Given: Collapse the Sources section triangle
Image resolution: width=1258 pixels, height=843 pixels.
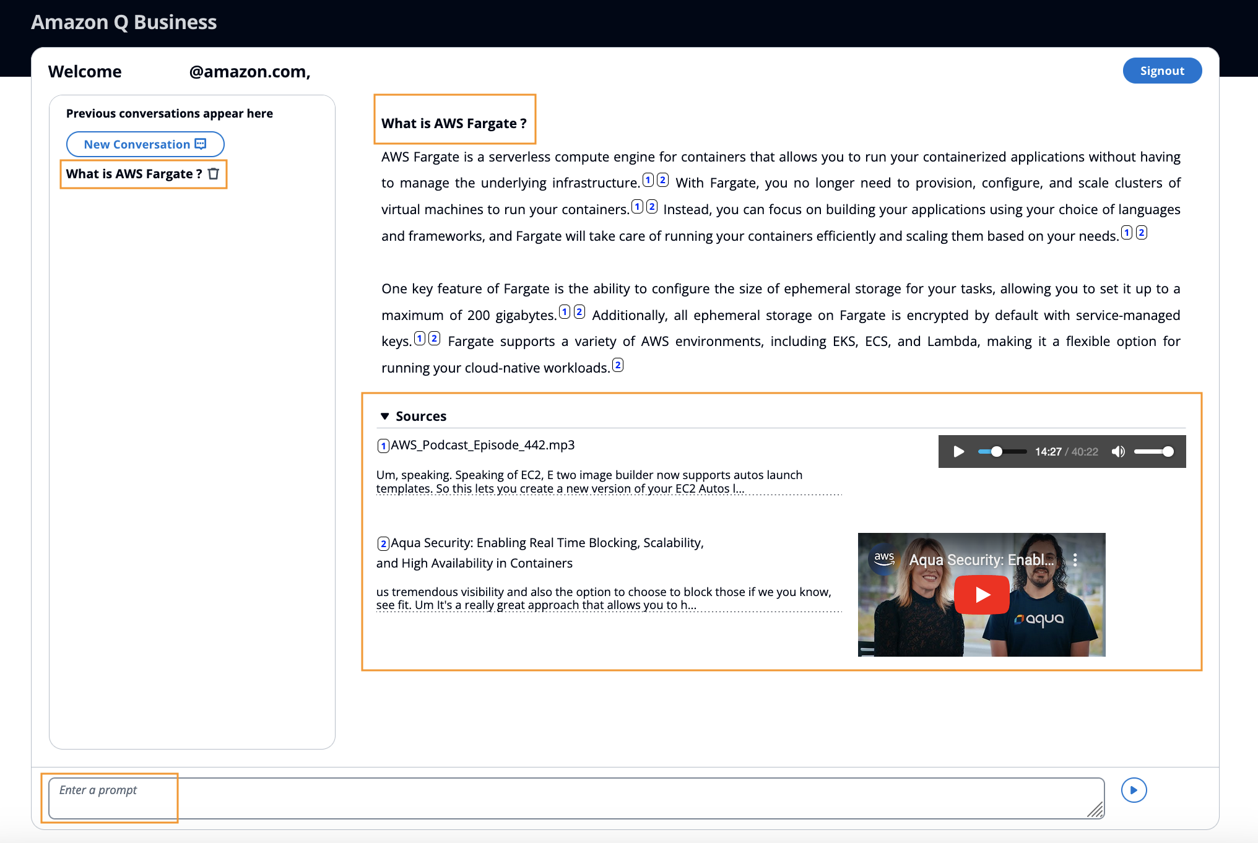Looking at the screenshot, I should tap(384, 417).
